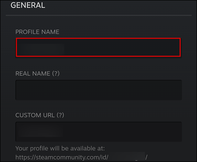Click the 'Your profile will be available at' text

pyautogui.click(x=60, y=148)
